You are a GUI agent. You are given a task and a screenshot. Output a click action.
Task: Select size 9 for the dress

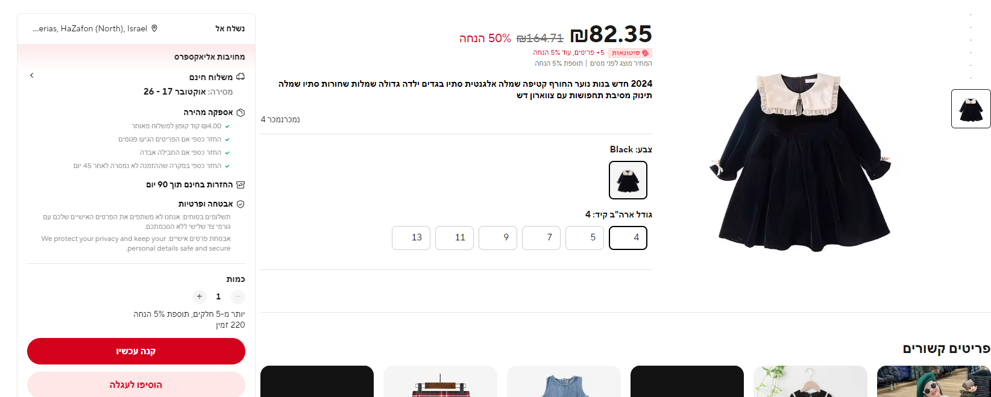tap(497, 238)
